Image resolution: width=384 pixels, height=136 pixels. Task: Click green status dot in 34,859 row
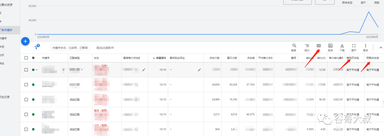(33, 84)
